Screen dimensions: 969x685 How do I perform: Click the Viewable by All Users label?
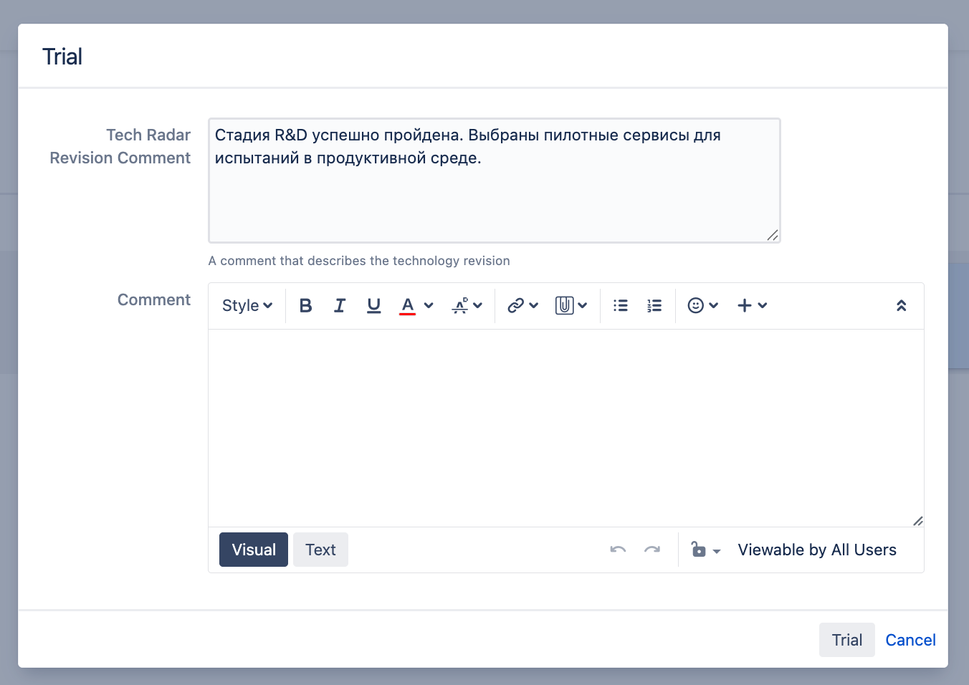817,550
